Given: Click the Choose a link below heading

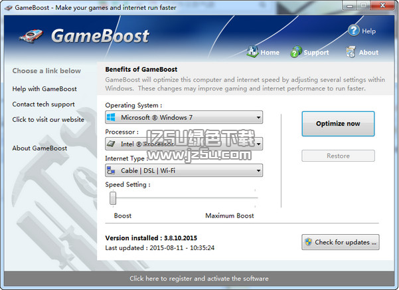Looking at the screenshot, I should (46, 71).
